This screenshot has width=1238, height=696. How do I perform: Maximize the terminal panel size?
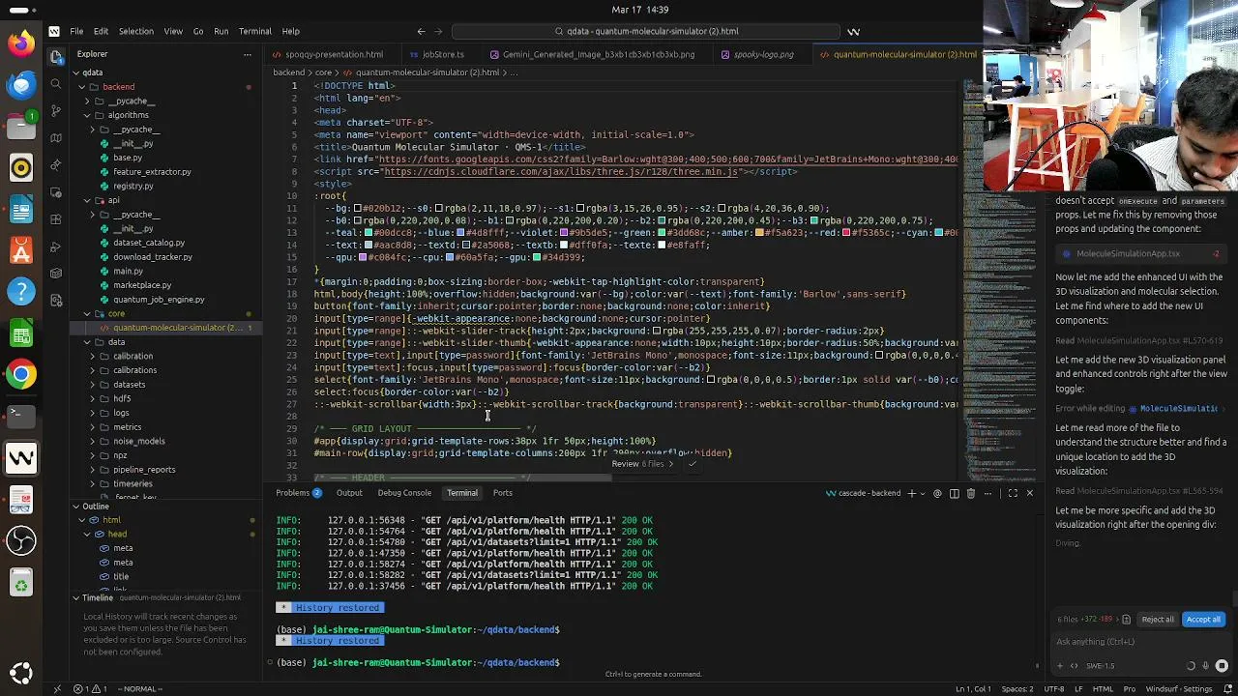tap(1013, 493)
